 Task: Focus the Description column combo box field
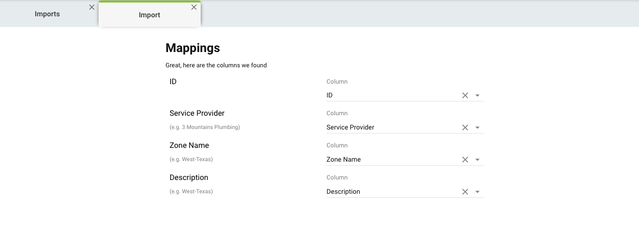tap(388, 192)
